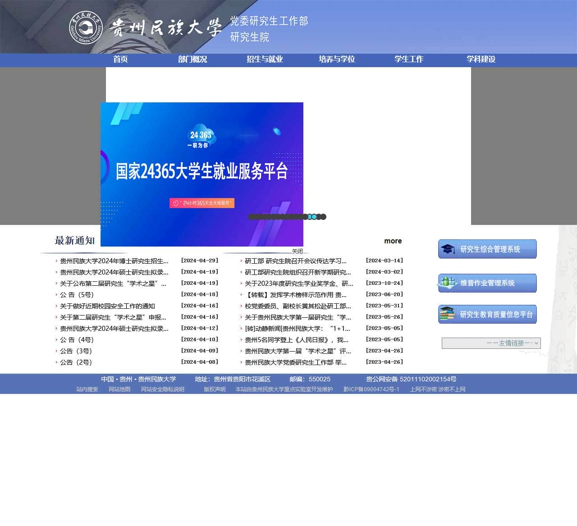
Task: Click the 关闭 link under the banner
Action: pyautogui.click(x=296, y=251)
